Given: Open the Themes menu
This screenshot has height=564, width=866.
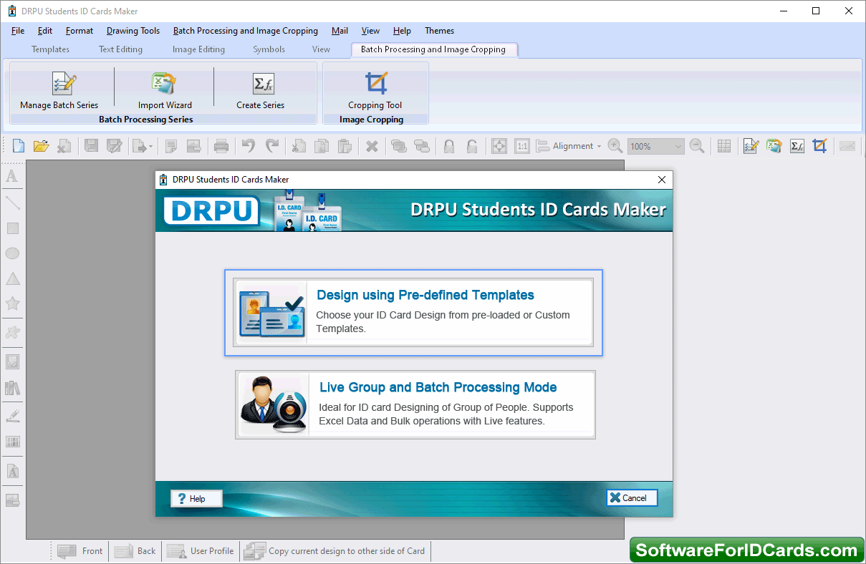Looking at the screenshot, I should 440,31.
